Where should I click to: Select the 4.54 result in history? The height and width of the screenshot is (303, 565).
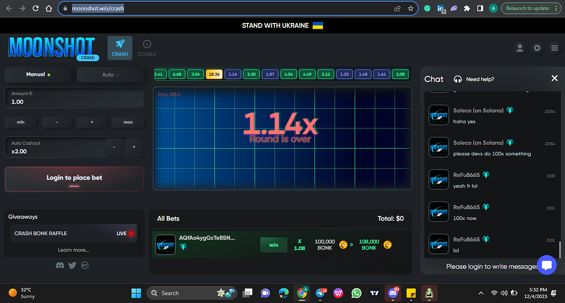pos(289,74)
